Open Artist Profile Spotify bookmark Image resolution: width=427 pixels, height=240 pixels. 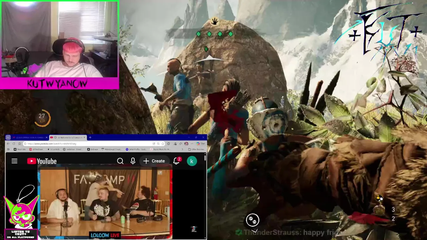coord(136,149)
